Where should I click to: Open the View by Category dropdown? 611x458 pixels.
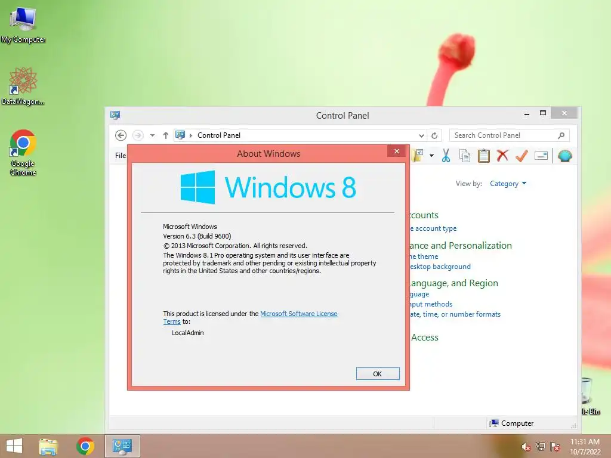(x=508, y=184)
